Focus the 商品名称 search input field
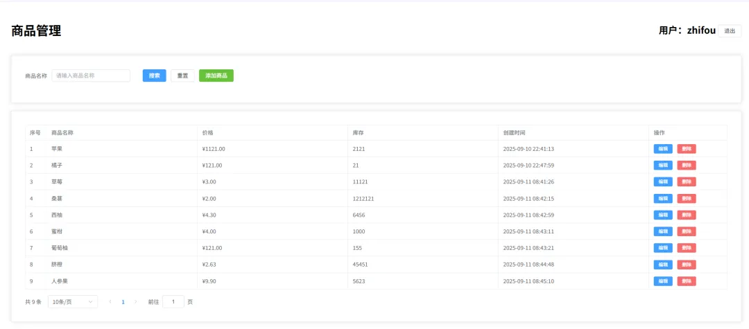The width and height of the screenshot is (749, 329). (x=91, y=75)
